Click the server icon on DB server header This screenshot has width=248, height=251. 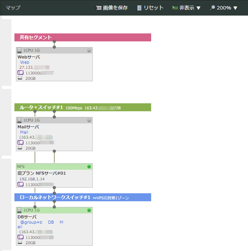coord(20,210)
